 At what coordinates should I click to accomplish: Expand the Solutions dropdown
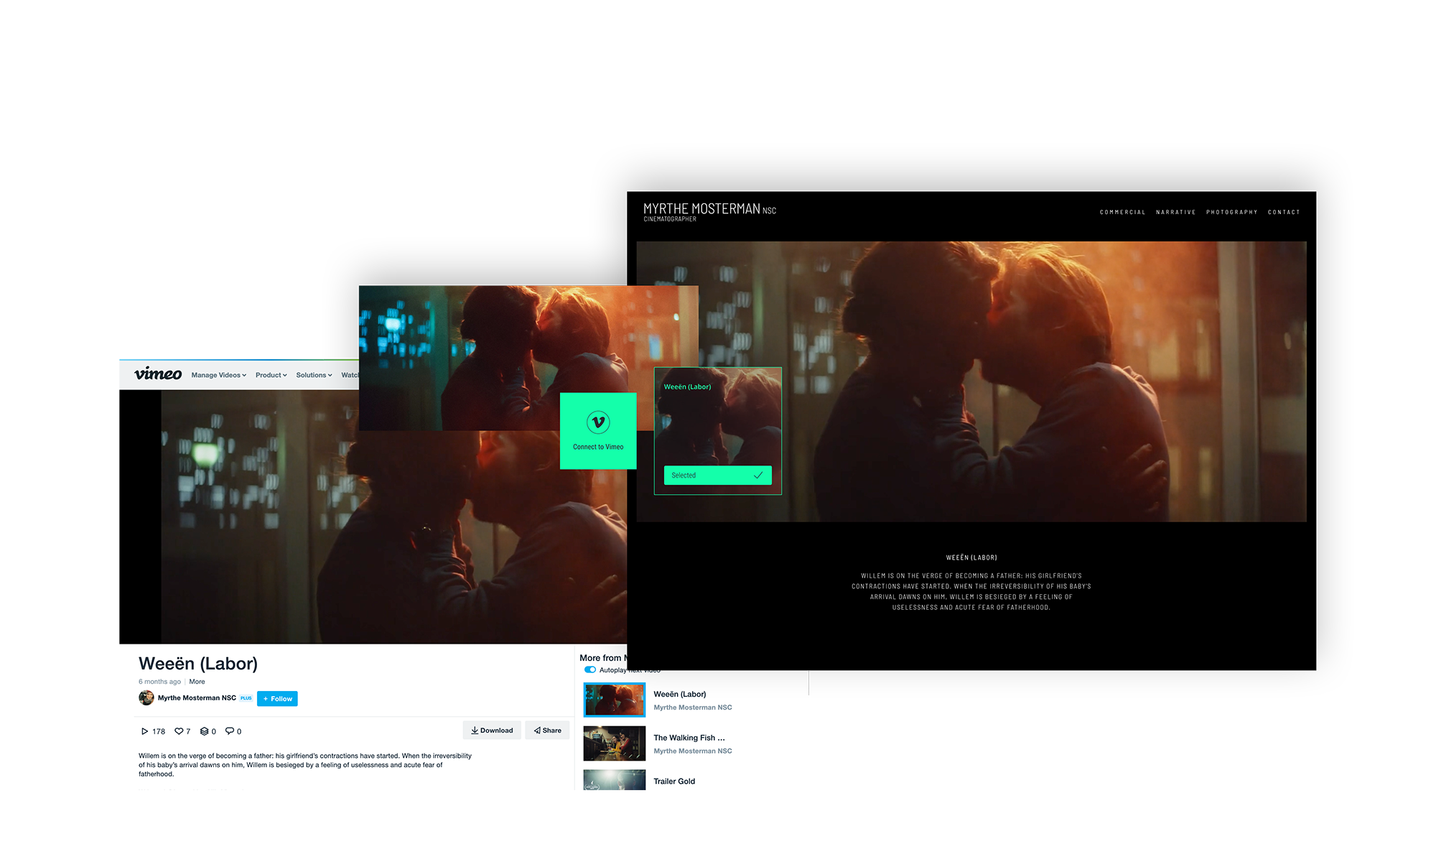(x=314, y=375)
